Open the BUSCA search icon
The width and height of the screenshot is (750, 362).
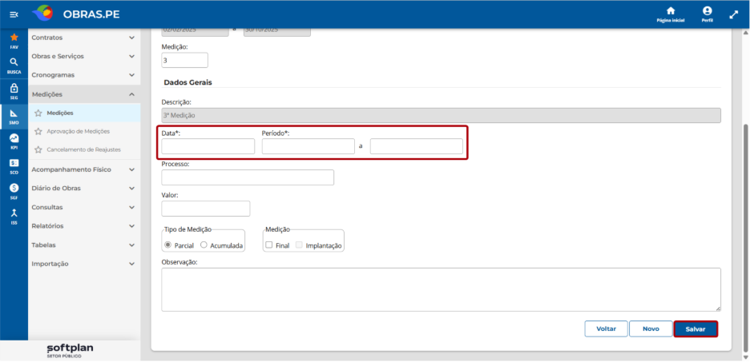point(14,66)
